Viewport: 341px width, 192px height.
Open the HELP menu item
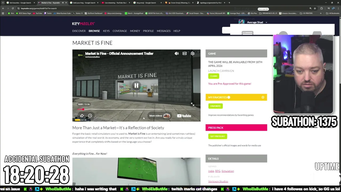177,31
